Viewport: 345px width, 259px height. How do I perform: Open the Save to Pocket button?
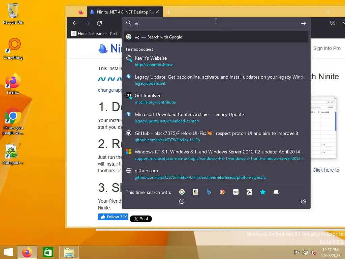[333, 23]
